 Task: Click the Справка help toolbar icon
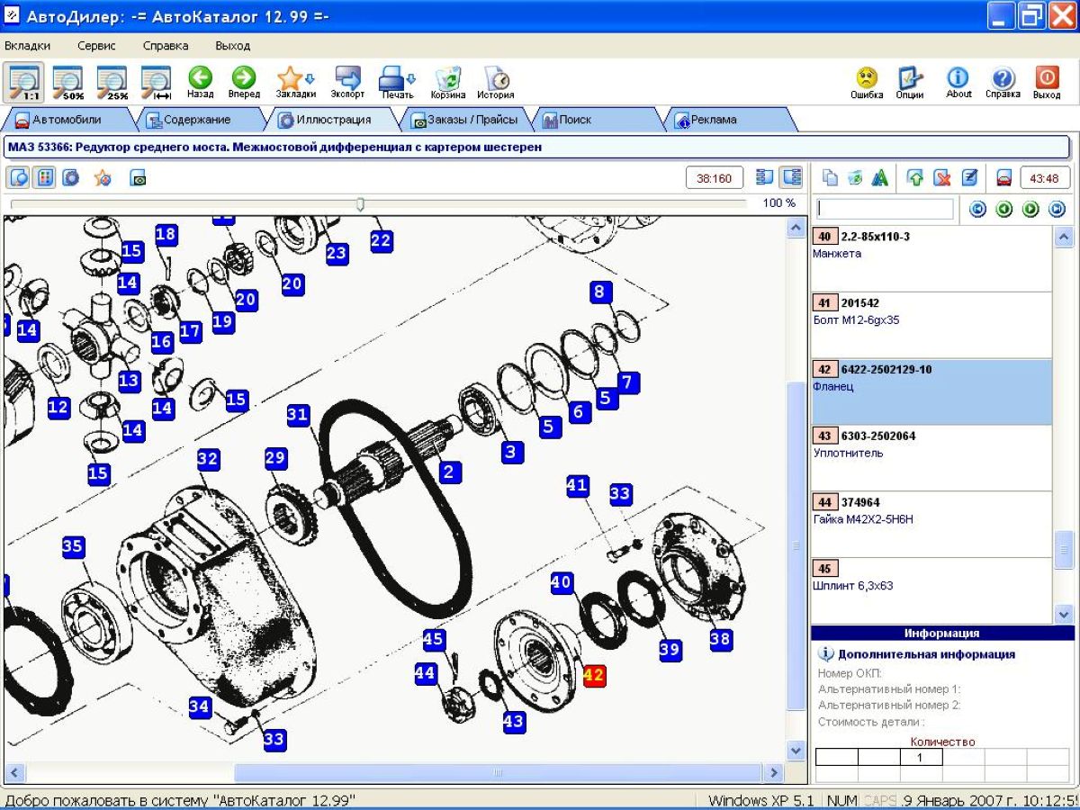tap(1003, 82)
